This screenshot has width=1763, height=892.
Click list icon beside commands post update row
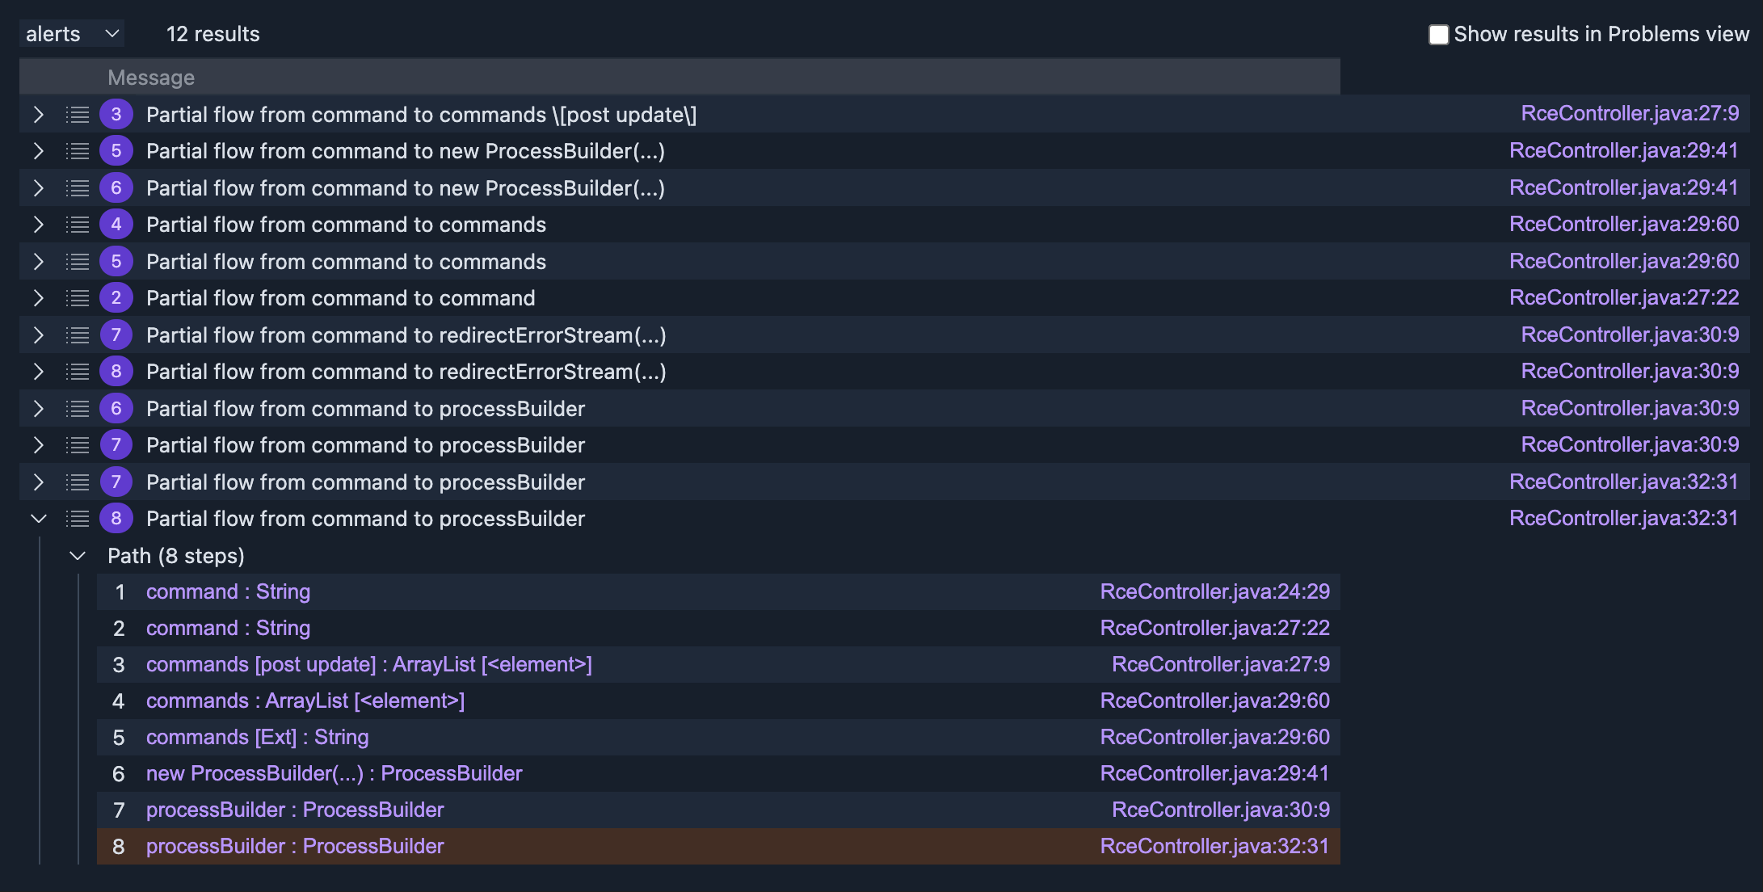(x=78, y=115)
